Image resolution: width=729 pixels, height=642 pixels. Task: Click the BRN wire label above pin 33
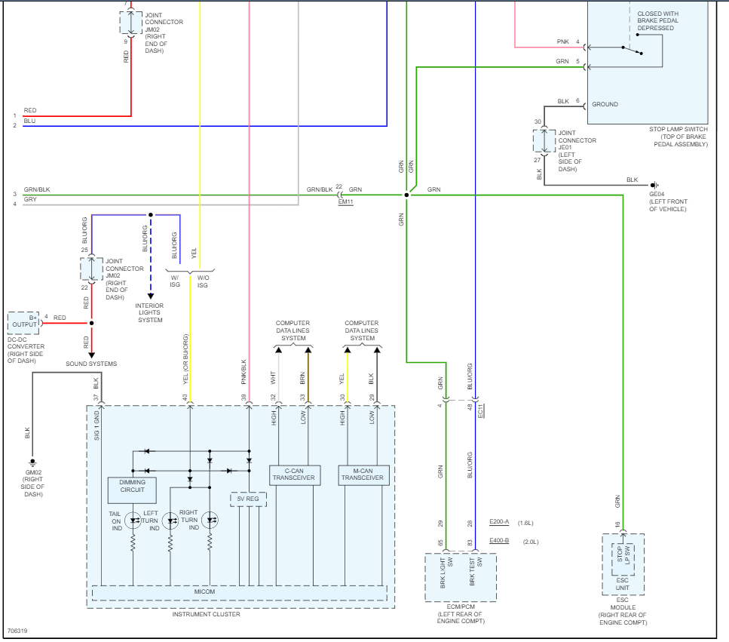point(302,378)
